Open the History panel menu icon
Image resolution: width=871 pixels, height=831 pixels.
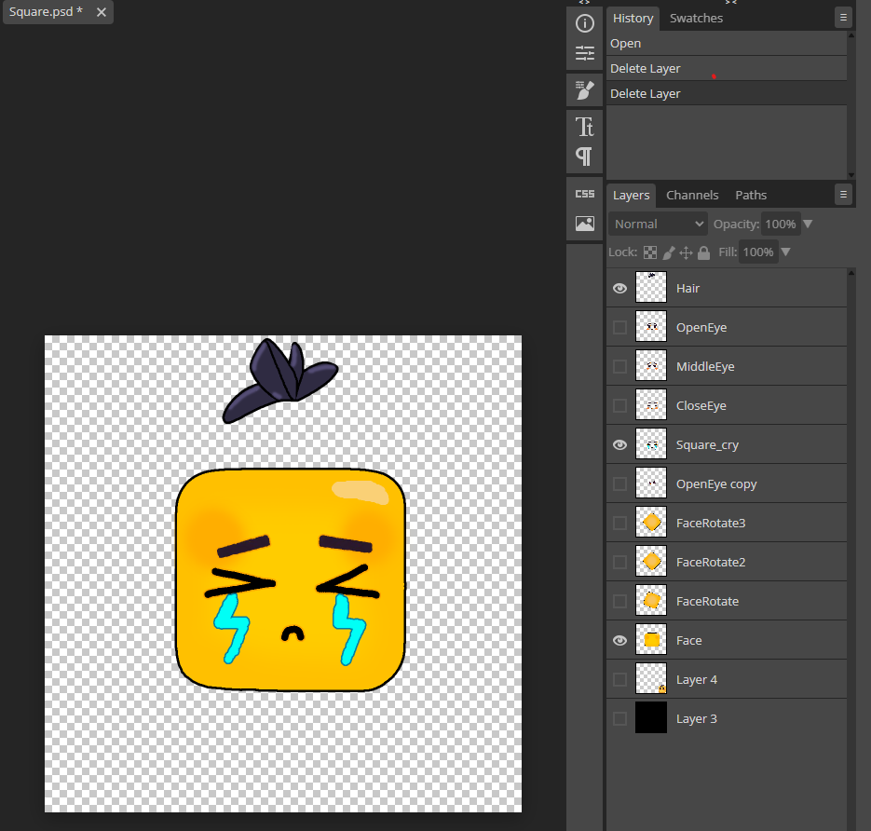(843, 18)
